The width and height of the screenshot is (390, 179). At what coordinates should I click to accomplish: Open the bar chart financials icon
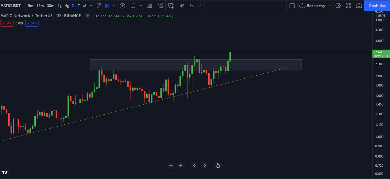149,6
